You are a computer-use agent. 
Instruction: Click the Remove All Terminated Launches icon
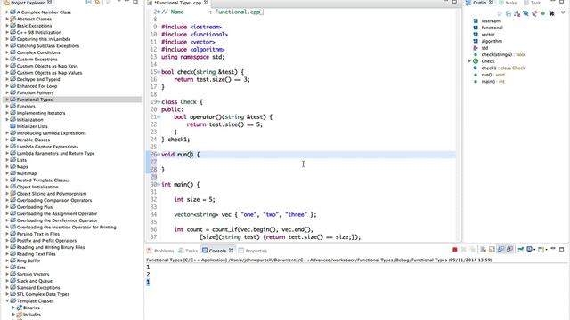(473, 249)
